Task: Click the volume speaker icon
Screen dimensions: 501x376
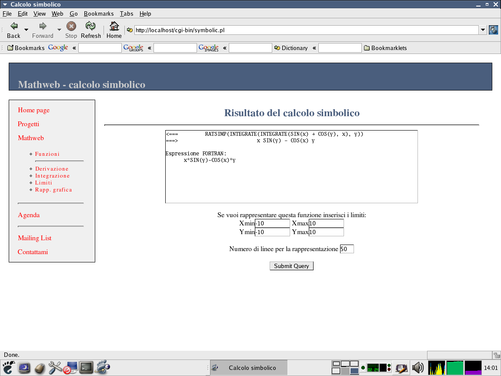Action: [417, 368]
